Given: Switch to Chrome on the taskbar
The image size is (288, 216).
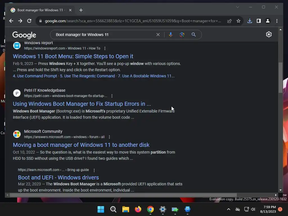Looking at the screenshot, I should coord(150,209).
